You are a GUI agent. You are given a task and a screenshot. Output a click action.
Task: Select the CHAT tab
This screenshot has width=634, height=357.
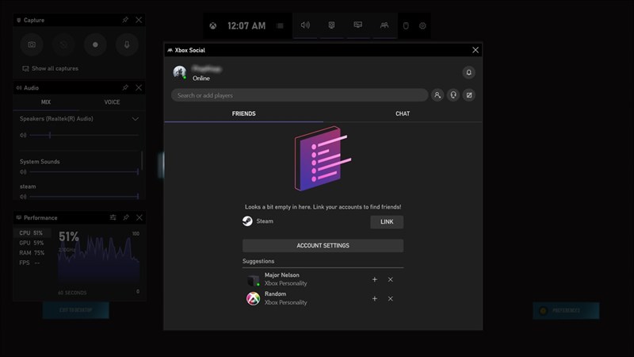(403, 113)
